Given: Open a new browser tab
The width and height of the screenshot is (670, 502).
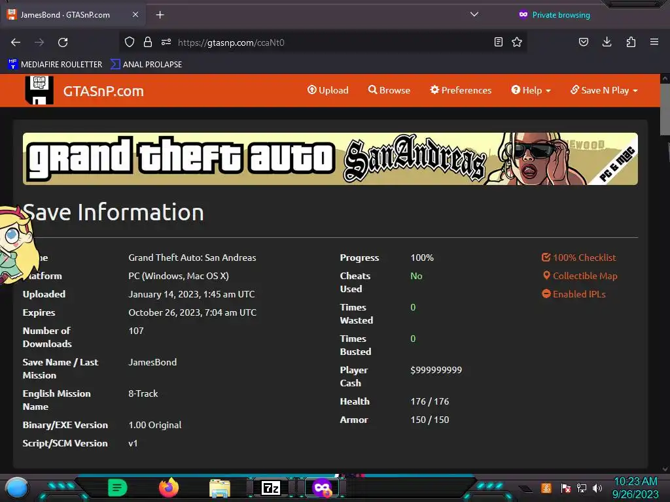Looking at the screenshot, I should (x=160, y=15).
